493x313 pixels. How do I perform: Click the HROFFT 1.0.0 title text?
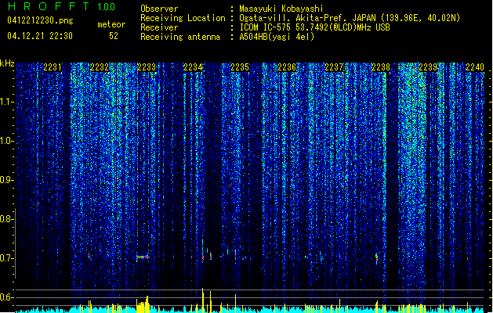tap(62, 6)
